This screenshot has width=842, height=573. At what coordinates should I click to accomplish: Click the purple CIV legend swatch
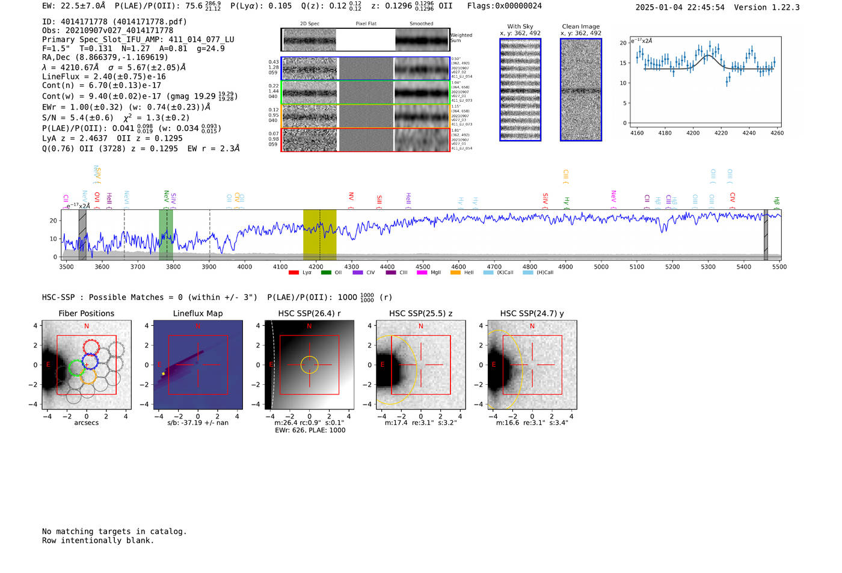tap(358, 272)
